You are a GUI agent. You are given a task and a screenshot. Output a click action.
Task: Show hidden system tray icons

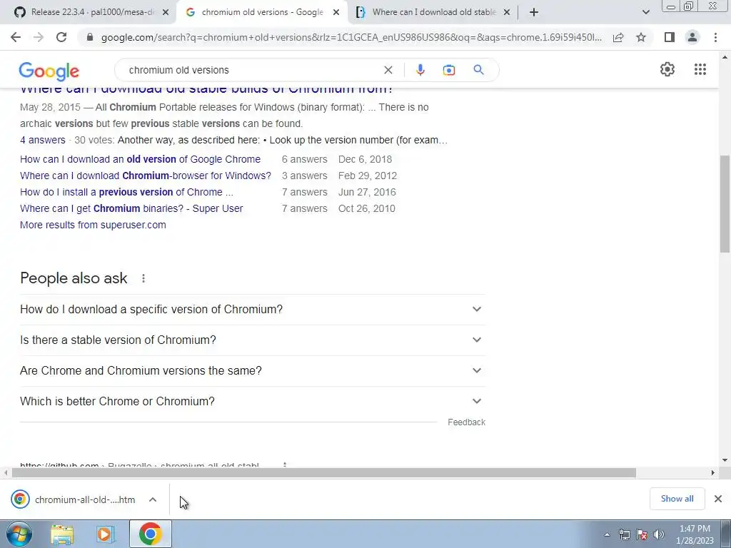click(607, 534)
